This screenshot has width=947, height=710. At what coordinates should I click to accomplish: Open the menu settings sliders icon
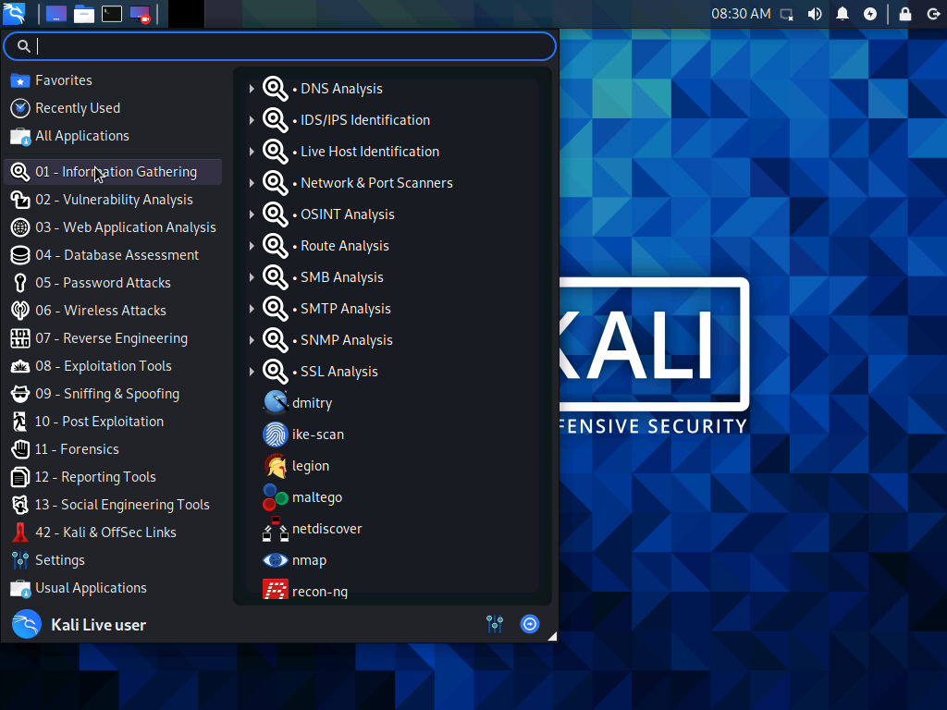495,624
